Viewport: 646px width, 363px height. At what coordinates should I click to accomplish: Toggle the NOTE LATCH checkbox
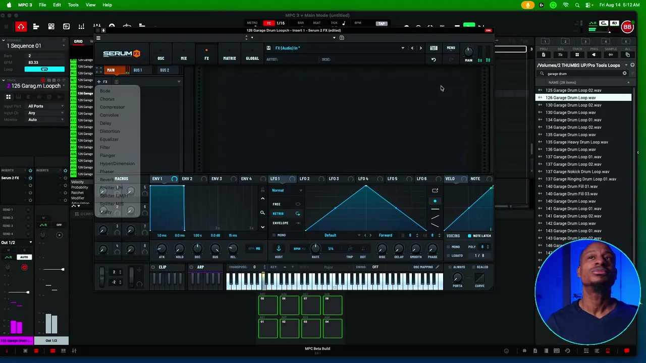pyautogui.click(x=469, y=236)
